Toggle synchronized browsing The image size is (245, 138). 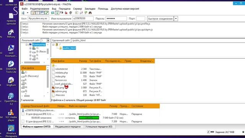[x=86, y=13]
